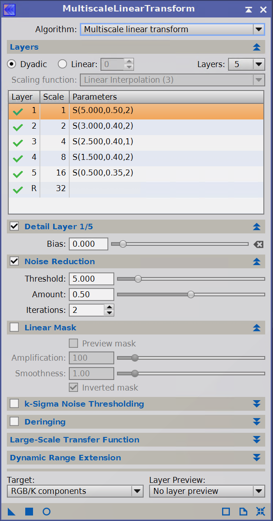Enable the k-Sigma Noise Thresholding checkbox
The width and height of the screenshot is (273, 521).
click(14, 404)
